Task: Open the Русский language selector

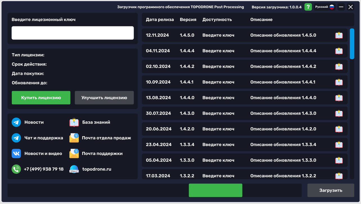Action: coord(324,7)
